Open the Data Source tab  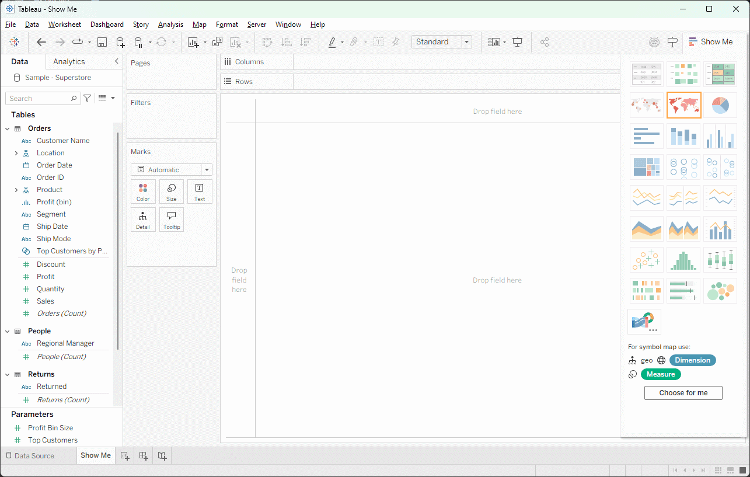[29, 456]
